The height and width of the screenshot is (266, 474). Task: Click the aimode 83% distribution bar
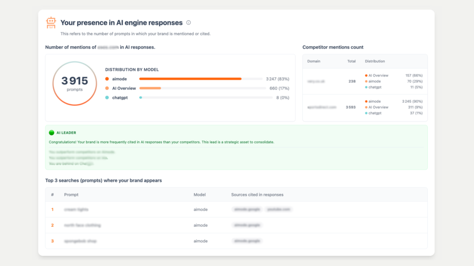pyautogui.click(x=190, y=79)
